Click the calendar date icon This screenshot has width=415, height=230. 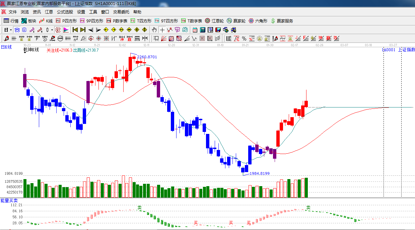tap(195, 30)
